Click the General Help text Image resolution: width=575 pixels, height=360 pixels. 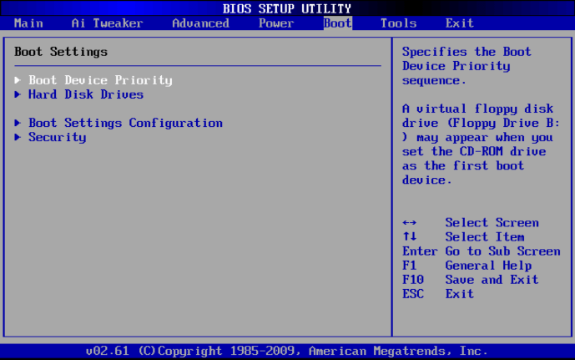[488, 266]
